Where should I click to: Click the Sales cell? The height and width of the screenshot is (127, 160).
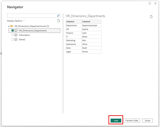click(x=74, y=48)
